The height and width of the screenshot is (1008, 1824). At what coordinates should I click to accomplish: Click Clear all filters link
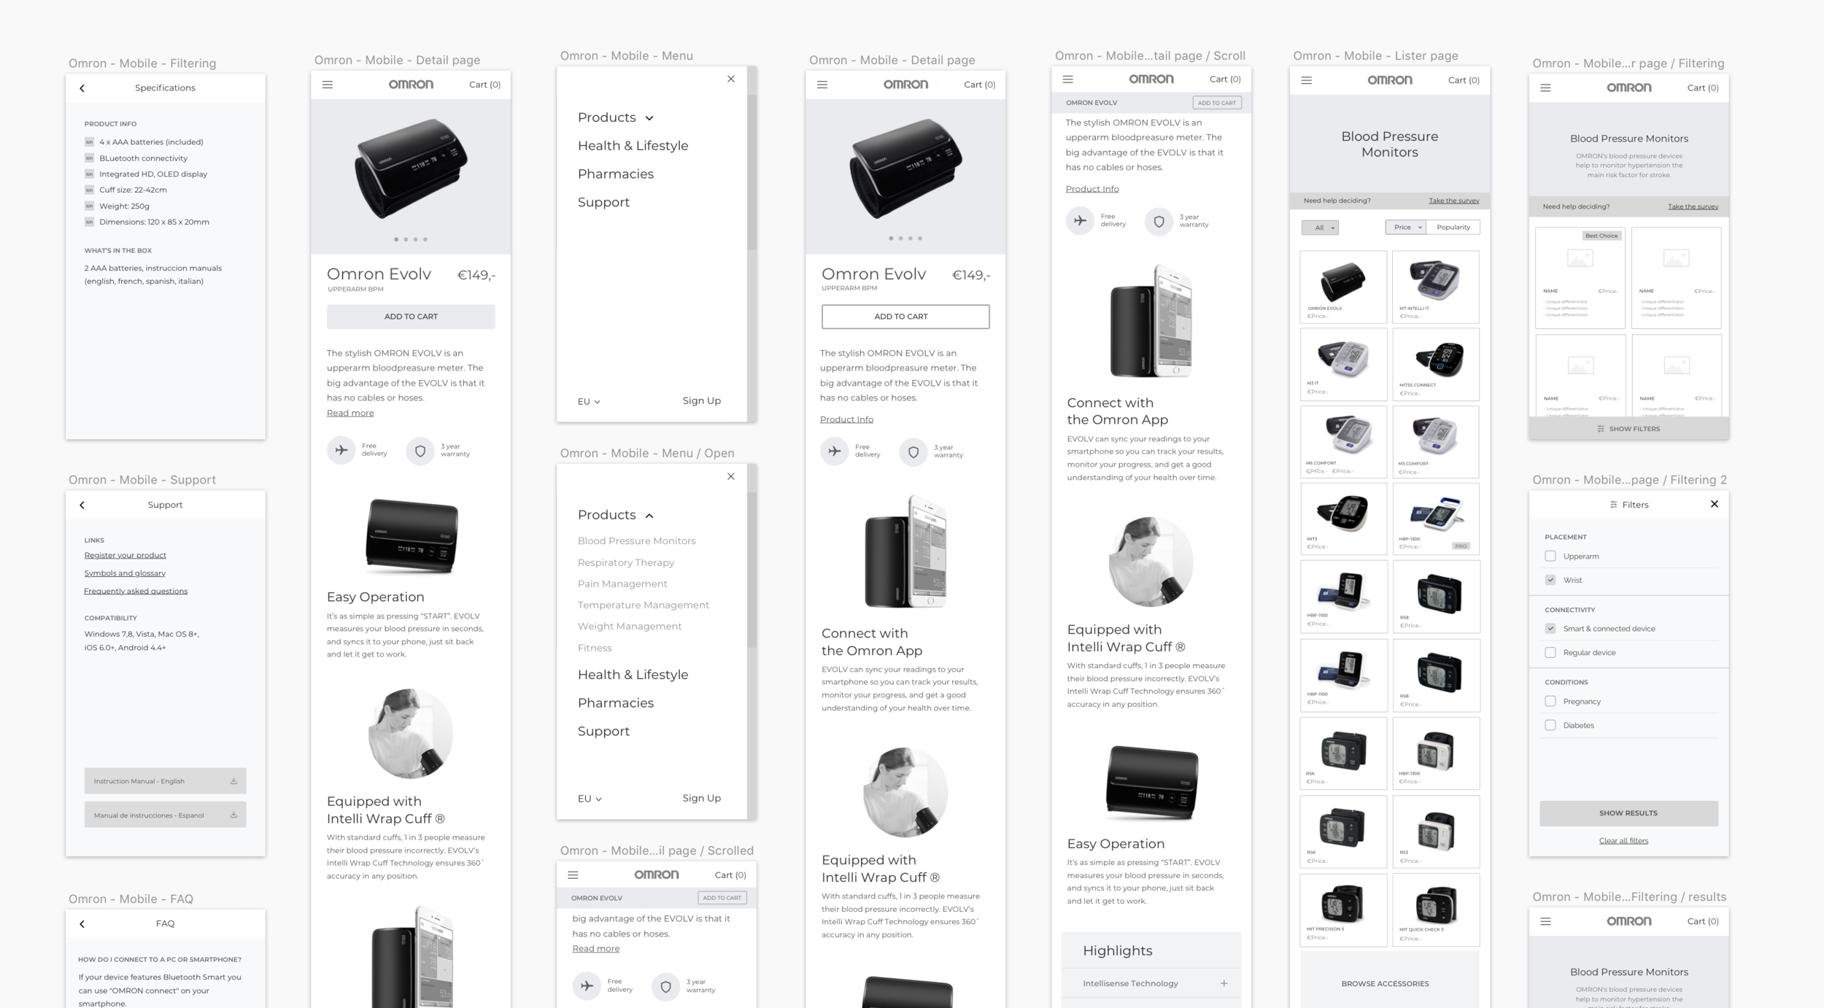click(x=1623, y=840)
